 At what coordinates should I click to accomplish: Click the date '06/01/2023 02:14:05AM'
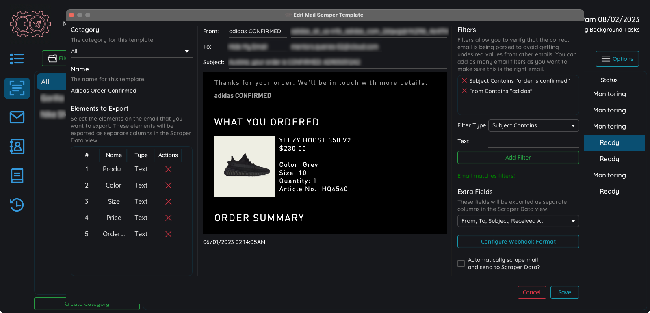[x=234, y=242]
